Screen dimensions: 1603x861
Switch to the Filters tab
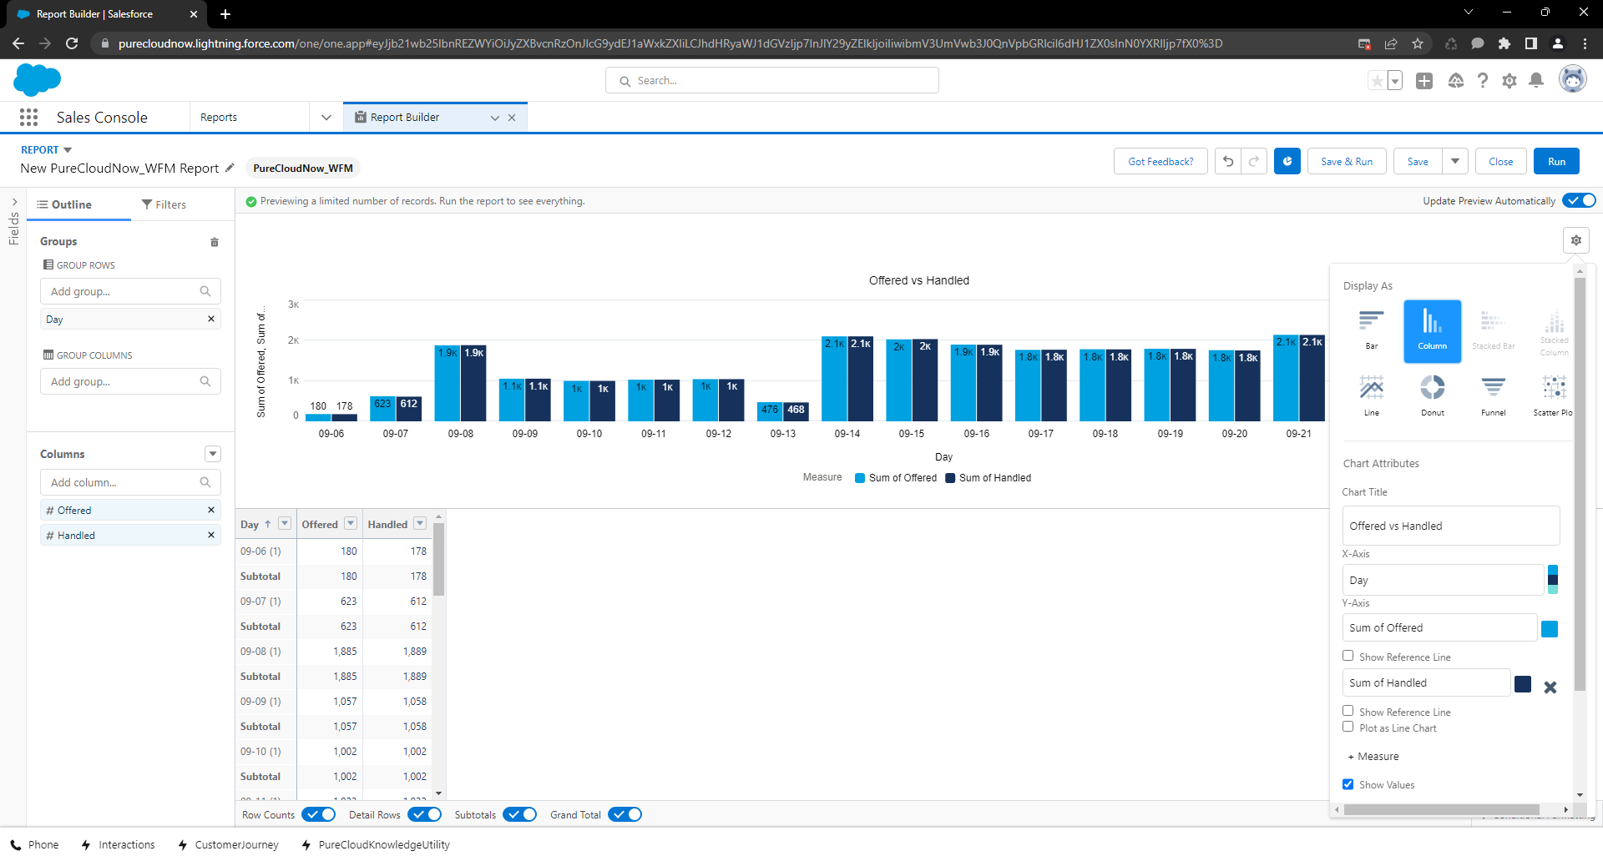pyautogui.click(x=164, y=204)
